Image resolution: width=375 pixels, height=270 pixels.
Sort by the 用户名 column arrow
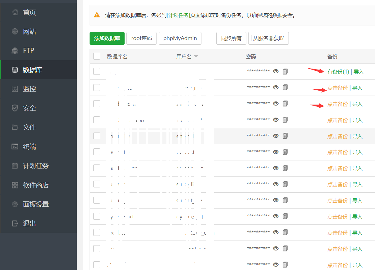tap(196, 57)
